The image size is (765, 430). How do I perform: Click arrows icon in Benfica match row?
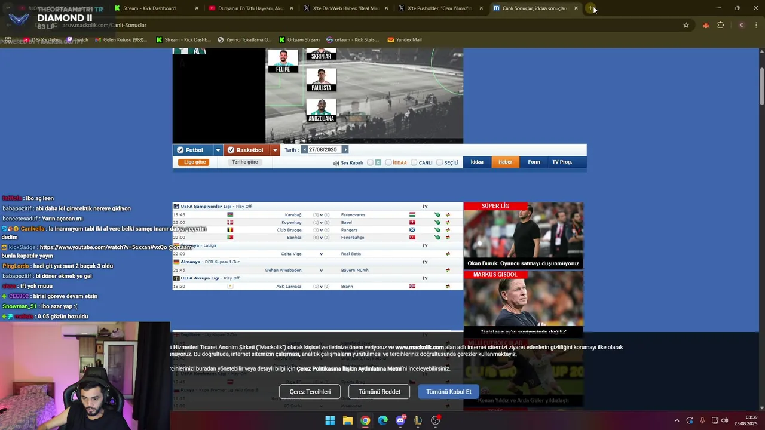448,238
